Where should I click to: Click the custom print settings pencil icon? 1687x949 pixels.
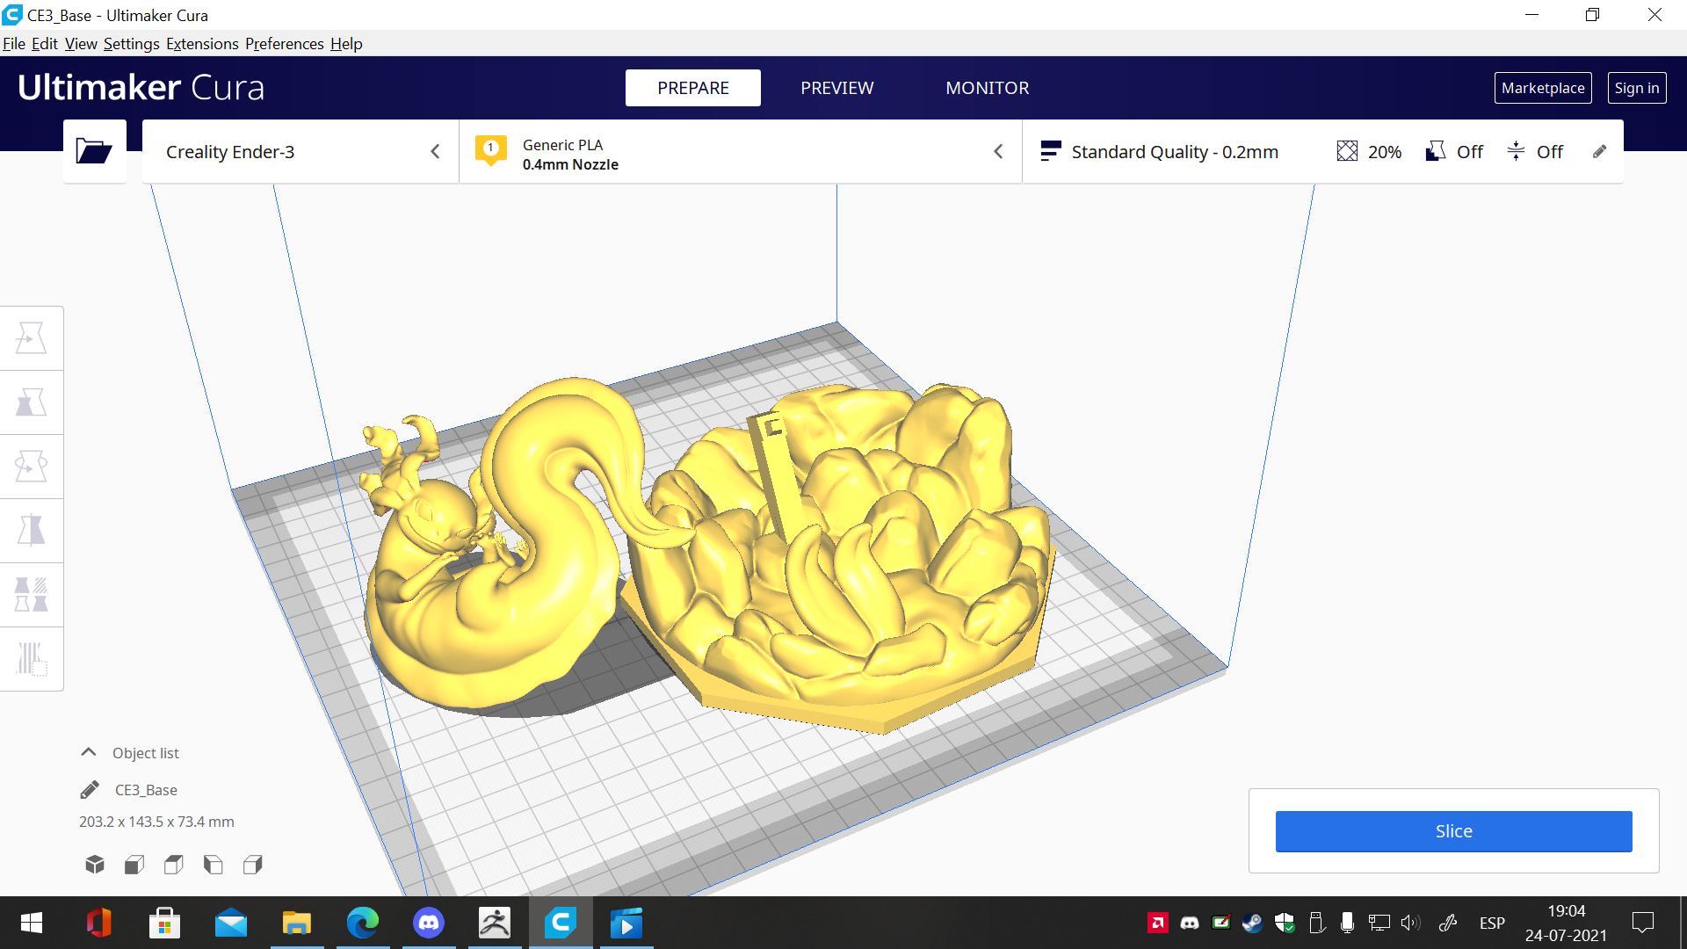[x=1599, y=151]
